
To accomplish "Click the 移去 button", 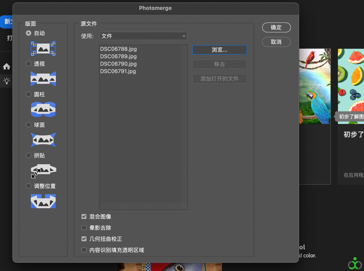I will click(220, 64).
